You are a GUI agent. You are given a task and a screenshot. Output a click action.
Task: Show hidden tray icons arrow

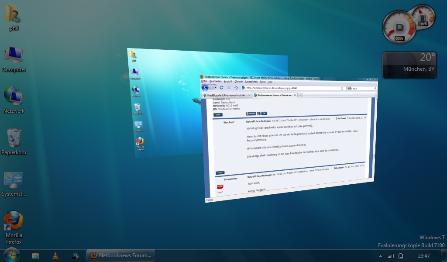click(380, 255)
